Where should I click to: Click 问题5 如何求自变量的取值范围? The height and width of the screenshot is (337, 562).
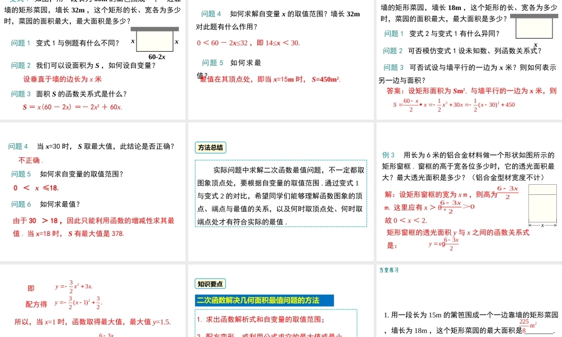[67, 174]
